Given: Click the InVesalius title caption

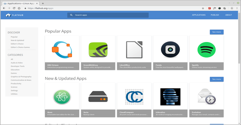Looking at the screenshot, I should coord(160,112).
